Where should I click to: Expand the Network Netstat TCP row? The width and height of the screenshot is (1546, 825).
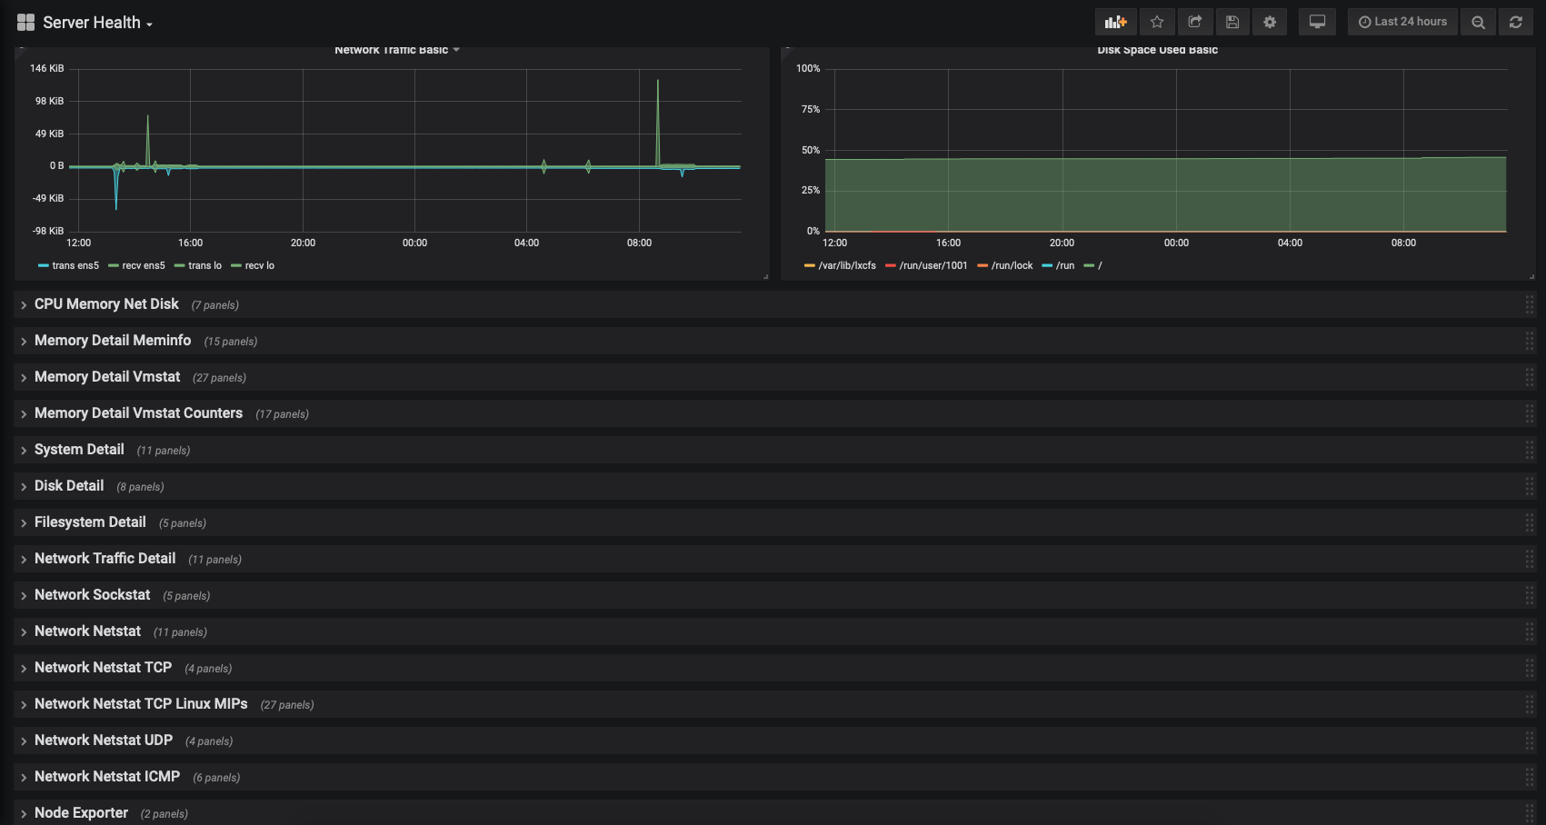(x=103, y=668)
